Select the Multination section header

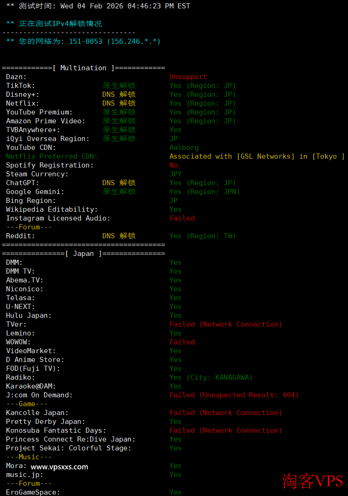(x=83, y=68)
